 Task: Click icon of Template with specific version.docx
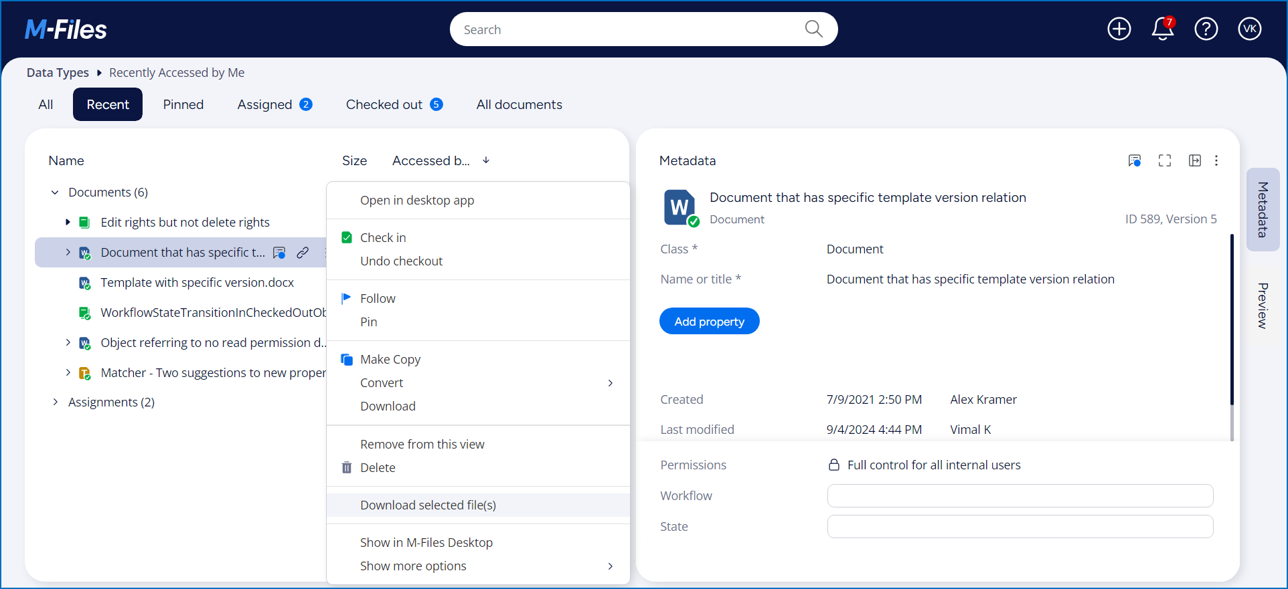pyautogui.click(x=84, y=283)
